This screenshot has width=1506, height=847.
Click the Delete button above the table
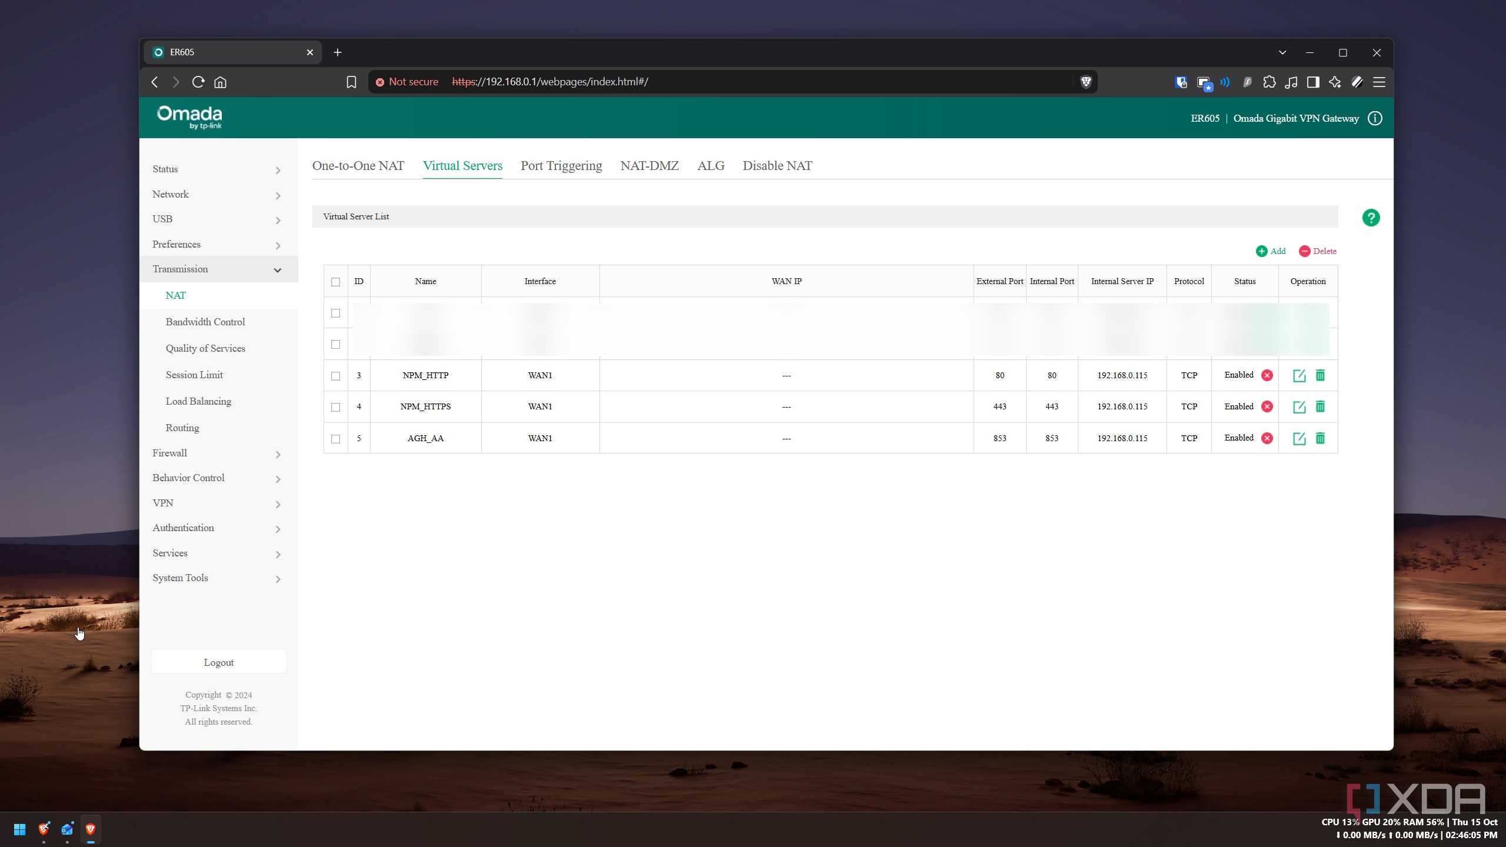tap(1318, 251)
